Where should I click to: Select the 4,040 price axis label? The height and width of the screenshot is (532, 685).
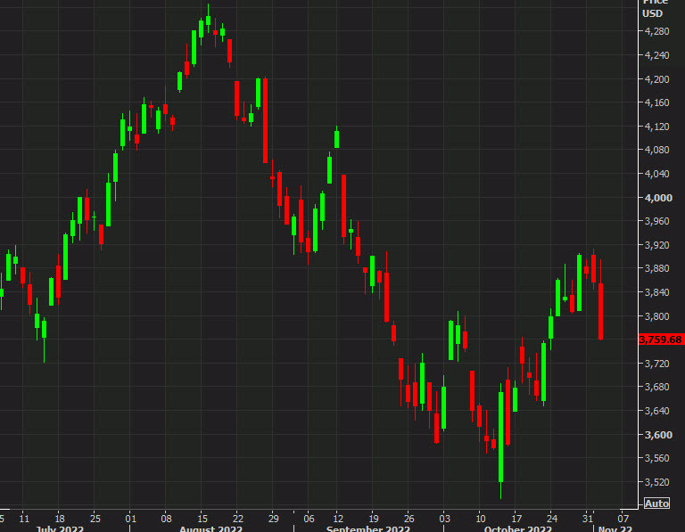(x=657, y=174)
